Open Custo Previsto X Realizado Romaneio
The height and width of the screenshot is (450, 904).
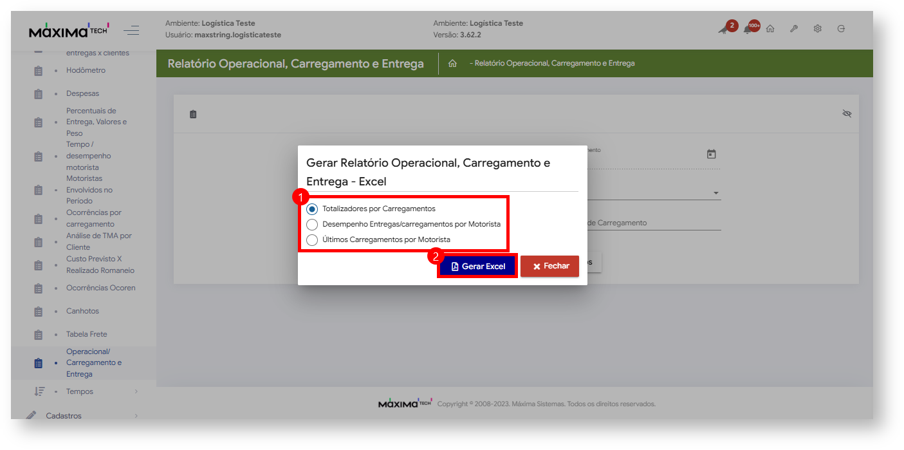(100, 265)
